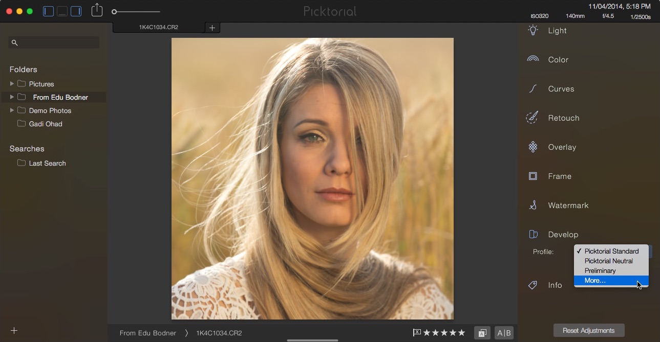Select the Demo Photos folder row
This screenshot has width=660, height=342.
[54, 110]
